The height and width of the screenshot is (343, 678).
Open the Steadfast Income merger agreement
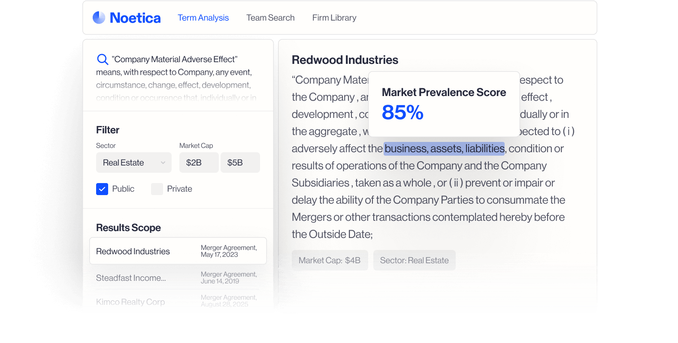tap(178, 277)
